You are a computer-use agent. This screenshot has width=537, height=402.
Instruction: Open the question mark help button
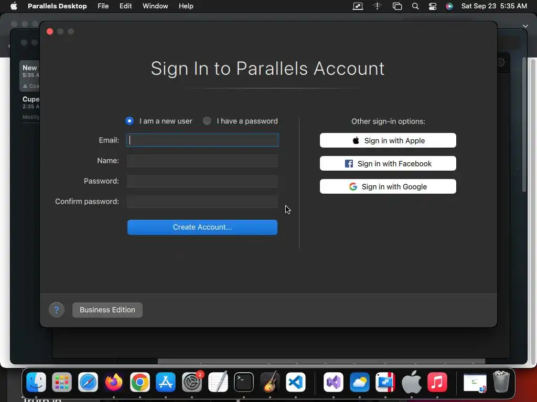point(57,310)
